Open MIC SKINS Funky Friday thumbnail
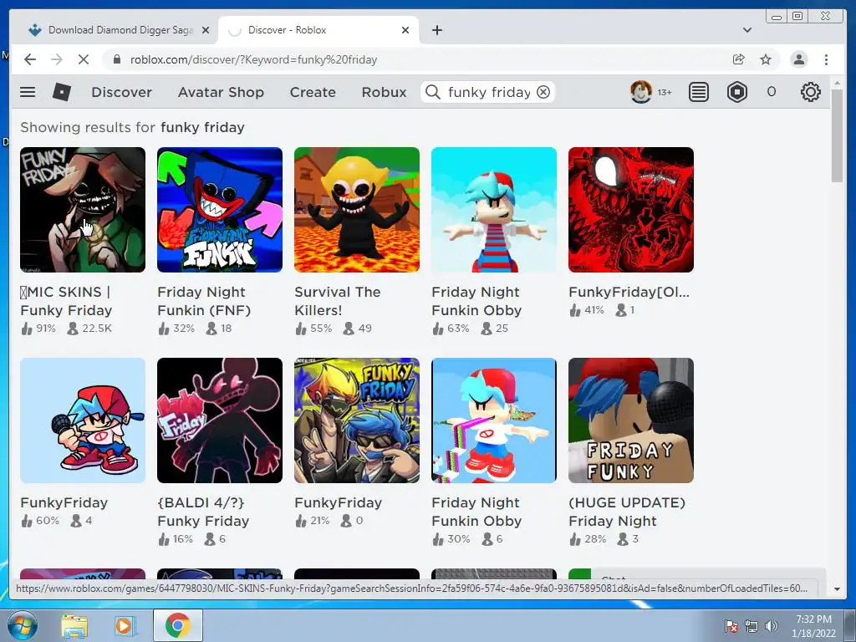 coord(83,210)
